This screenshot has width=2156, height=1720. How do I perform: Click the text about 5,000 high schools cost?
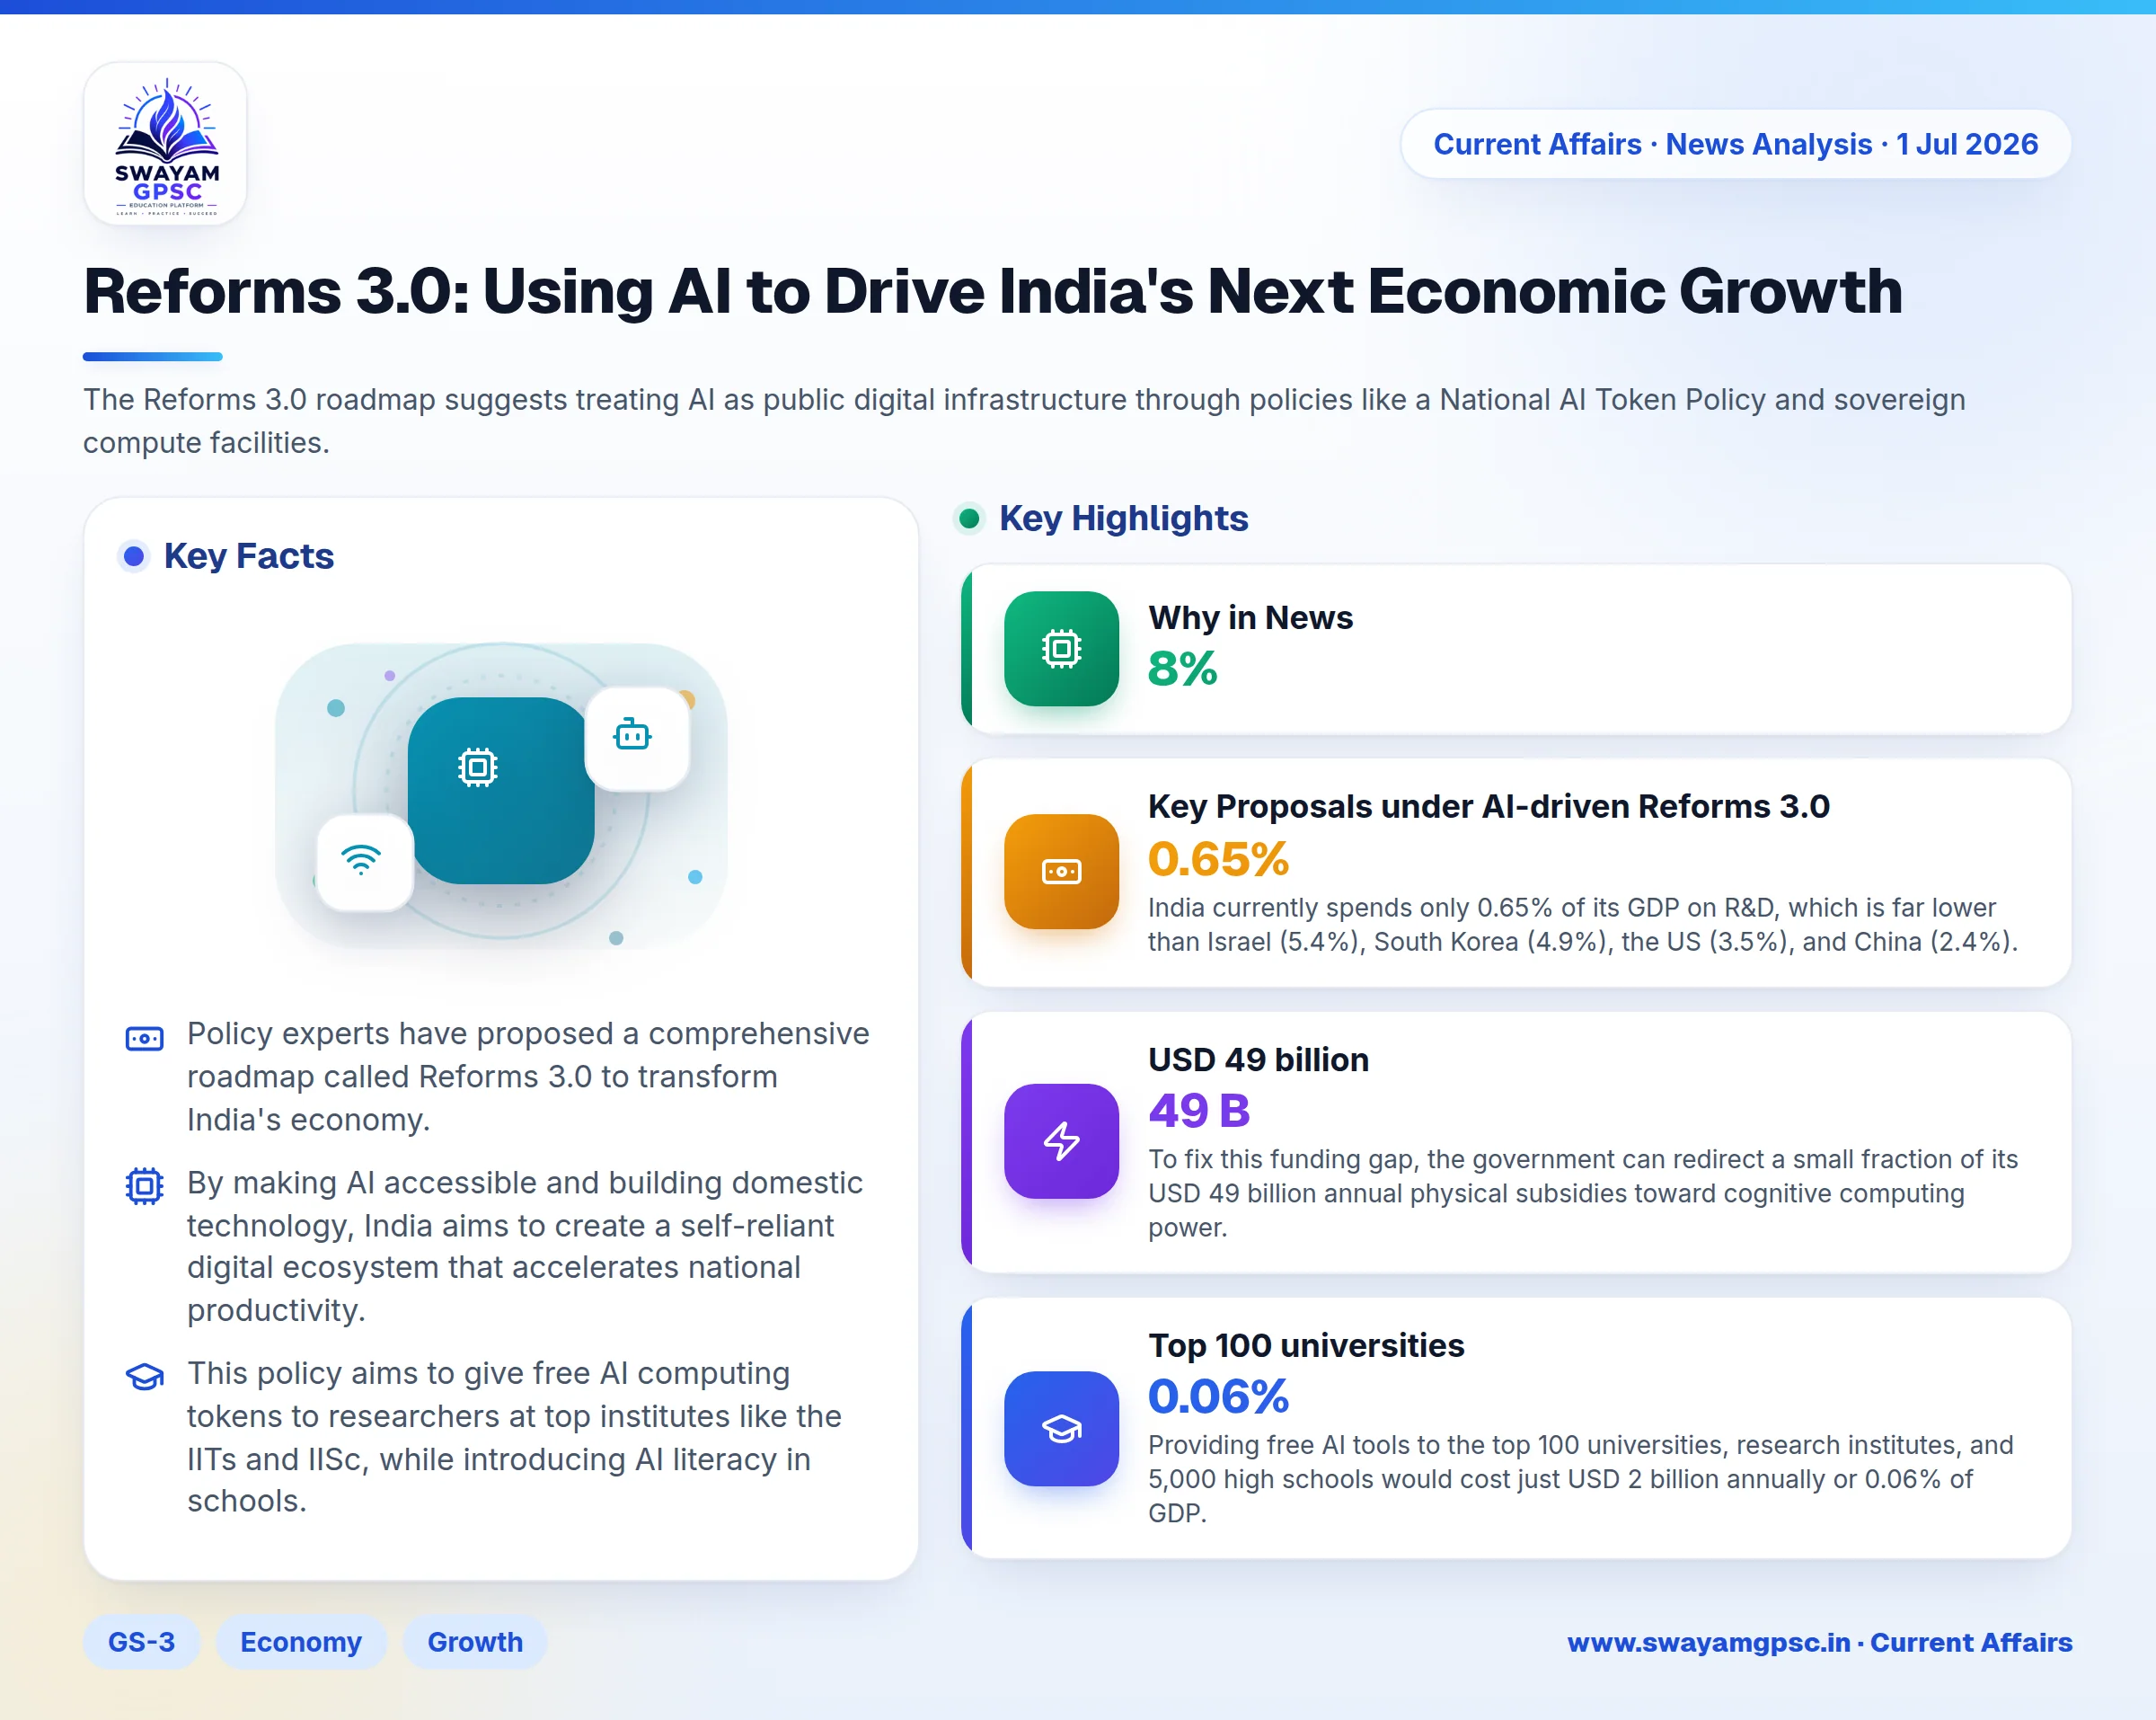coord(1580,1479)
